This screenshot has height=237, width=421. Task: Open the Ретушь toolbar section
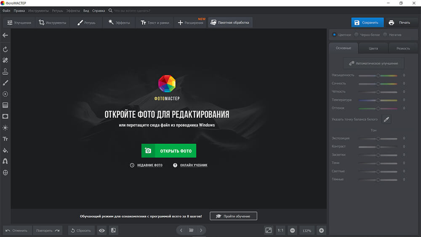pyautogui.click(x=86, y=23)
